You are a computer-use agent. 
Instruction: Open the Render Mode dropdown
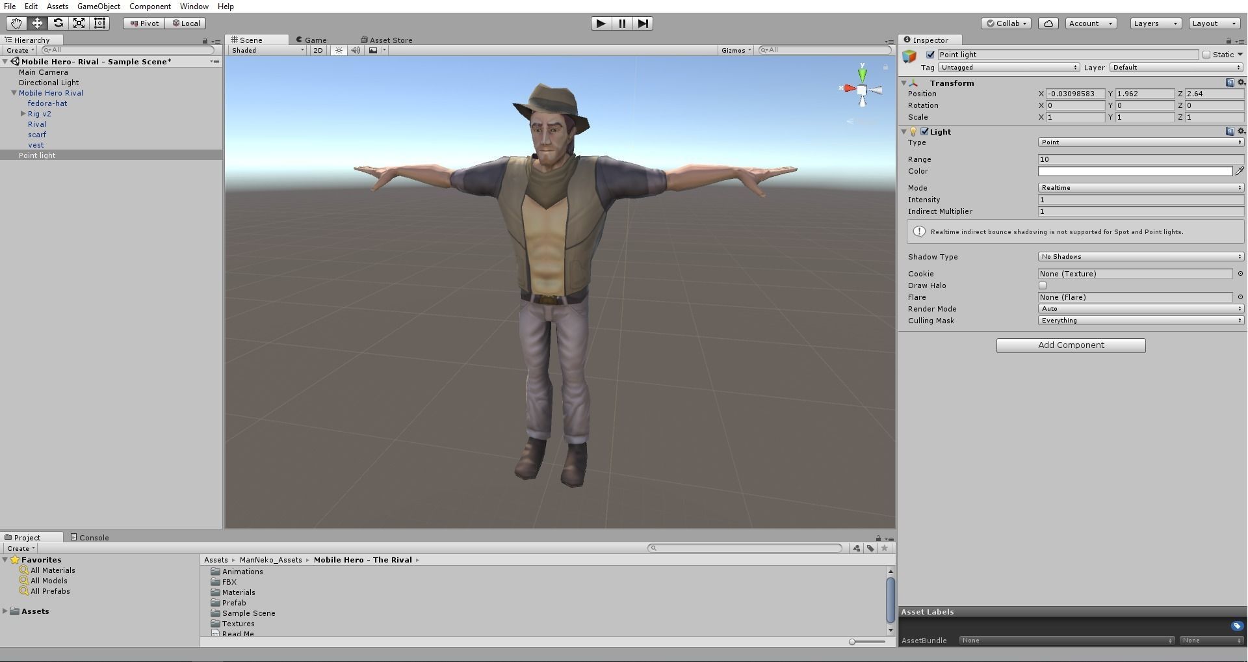click(1141, 309)
